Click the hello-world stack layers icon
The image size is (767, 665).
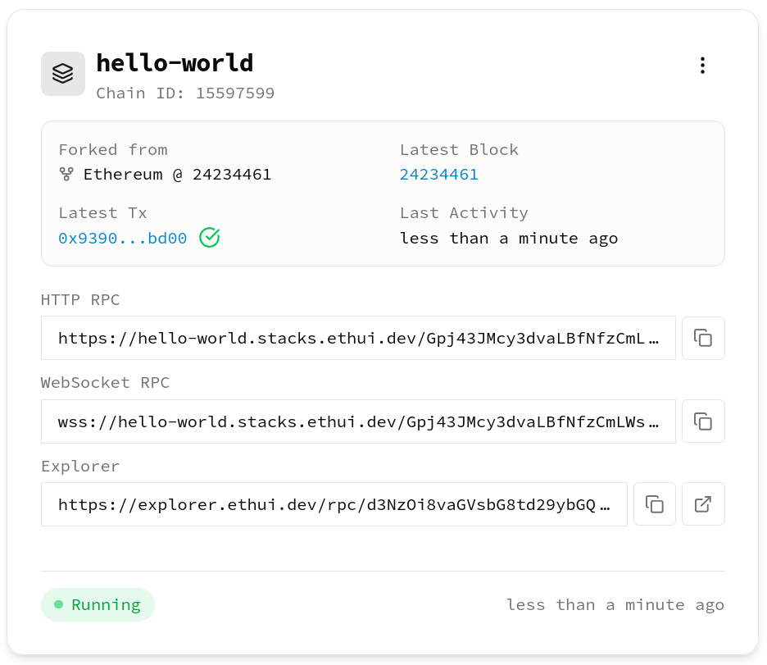[x=63, y=74]
